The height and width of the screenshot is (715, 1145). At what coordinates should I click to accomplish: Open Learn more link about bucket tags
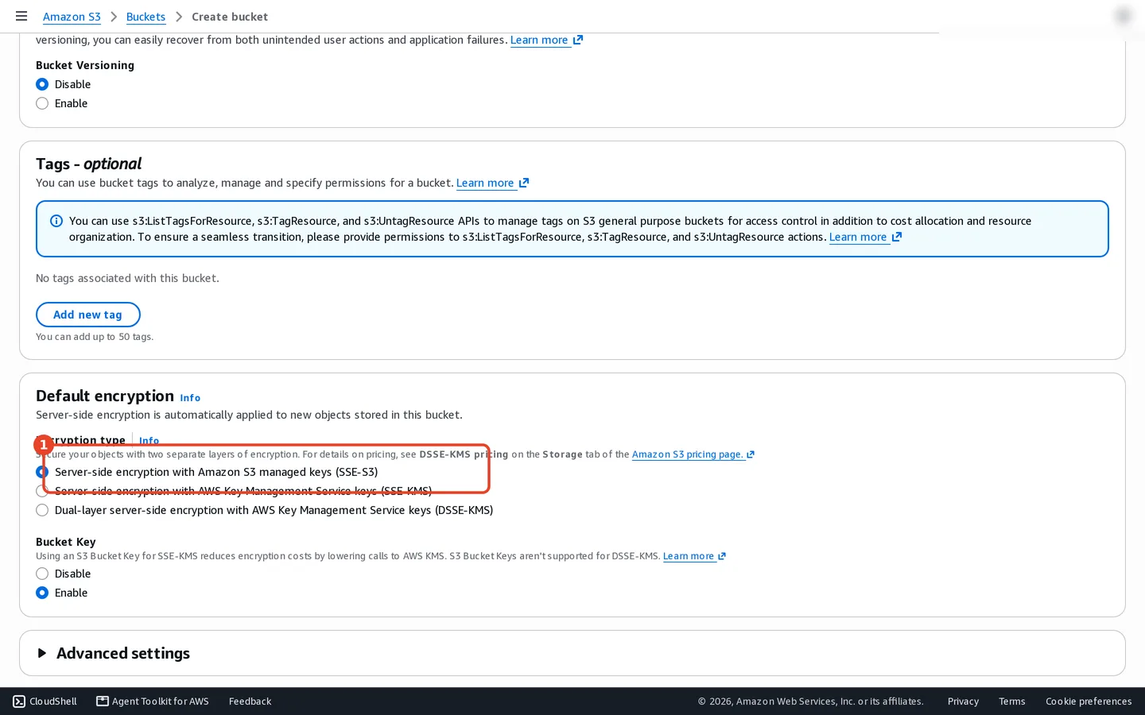point(492,183)
